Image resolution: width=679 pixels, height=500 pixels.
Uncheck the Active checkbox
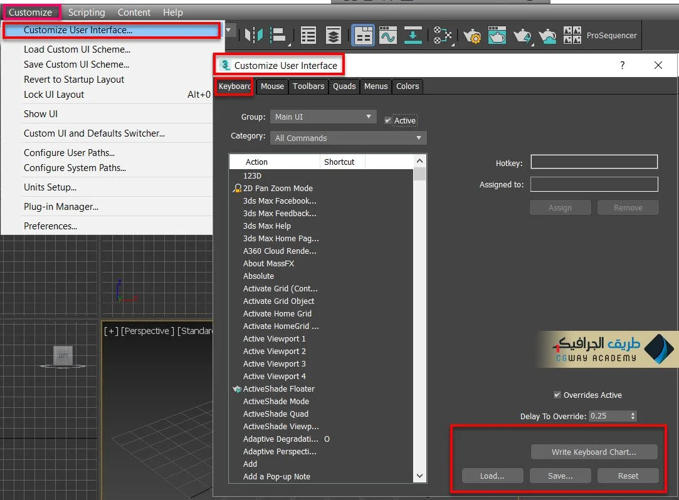tap(388, 120)
